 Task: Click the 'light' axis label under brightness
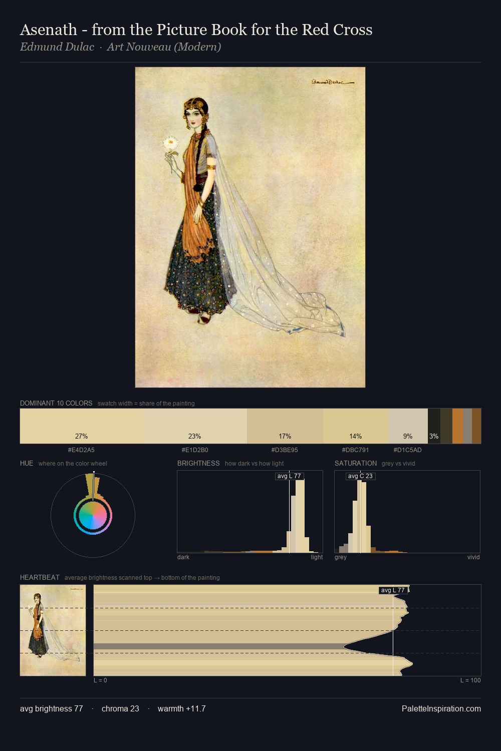[x=317, y=557]
